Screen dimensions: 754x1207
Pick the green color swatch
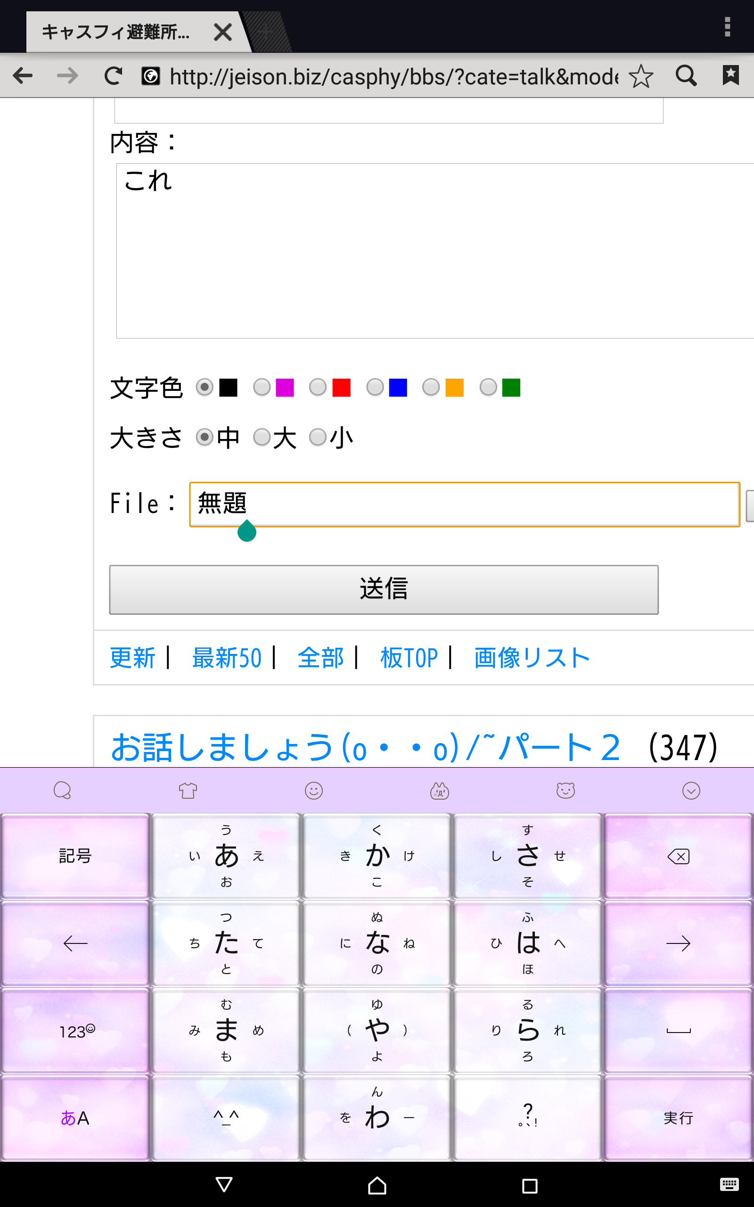[x=511, y=388]
